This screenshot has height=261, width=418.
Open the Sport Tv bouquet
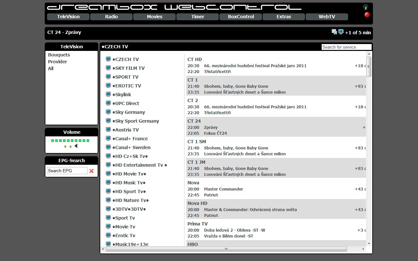(123, 218)
